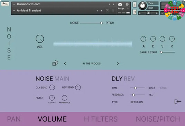Open the VOLUME tab
The height and width of the screenshot is (126, 185).
pos(52,119)
